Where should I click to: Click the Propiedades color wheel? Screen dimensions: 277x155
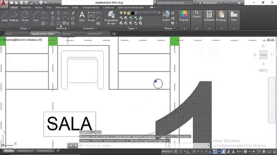pyautogui.click(x=184, y=14)
